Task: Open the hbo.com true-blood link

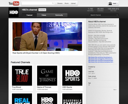Action: [100, 57]
